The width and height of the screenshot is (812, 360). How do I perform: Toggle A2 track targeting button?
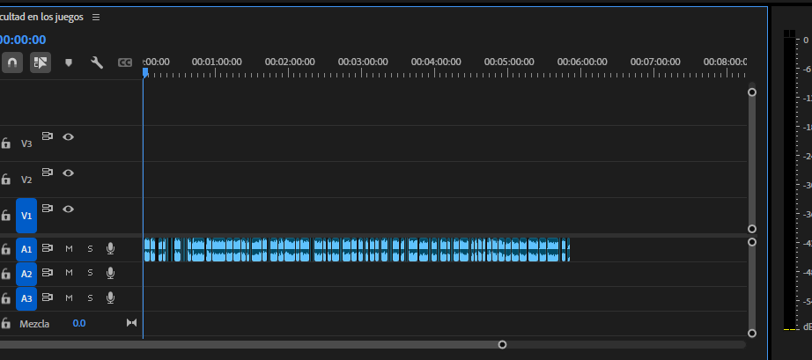[26, 274]
